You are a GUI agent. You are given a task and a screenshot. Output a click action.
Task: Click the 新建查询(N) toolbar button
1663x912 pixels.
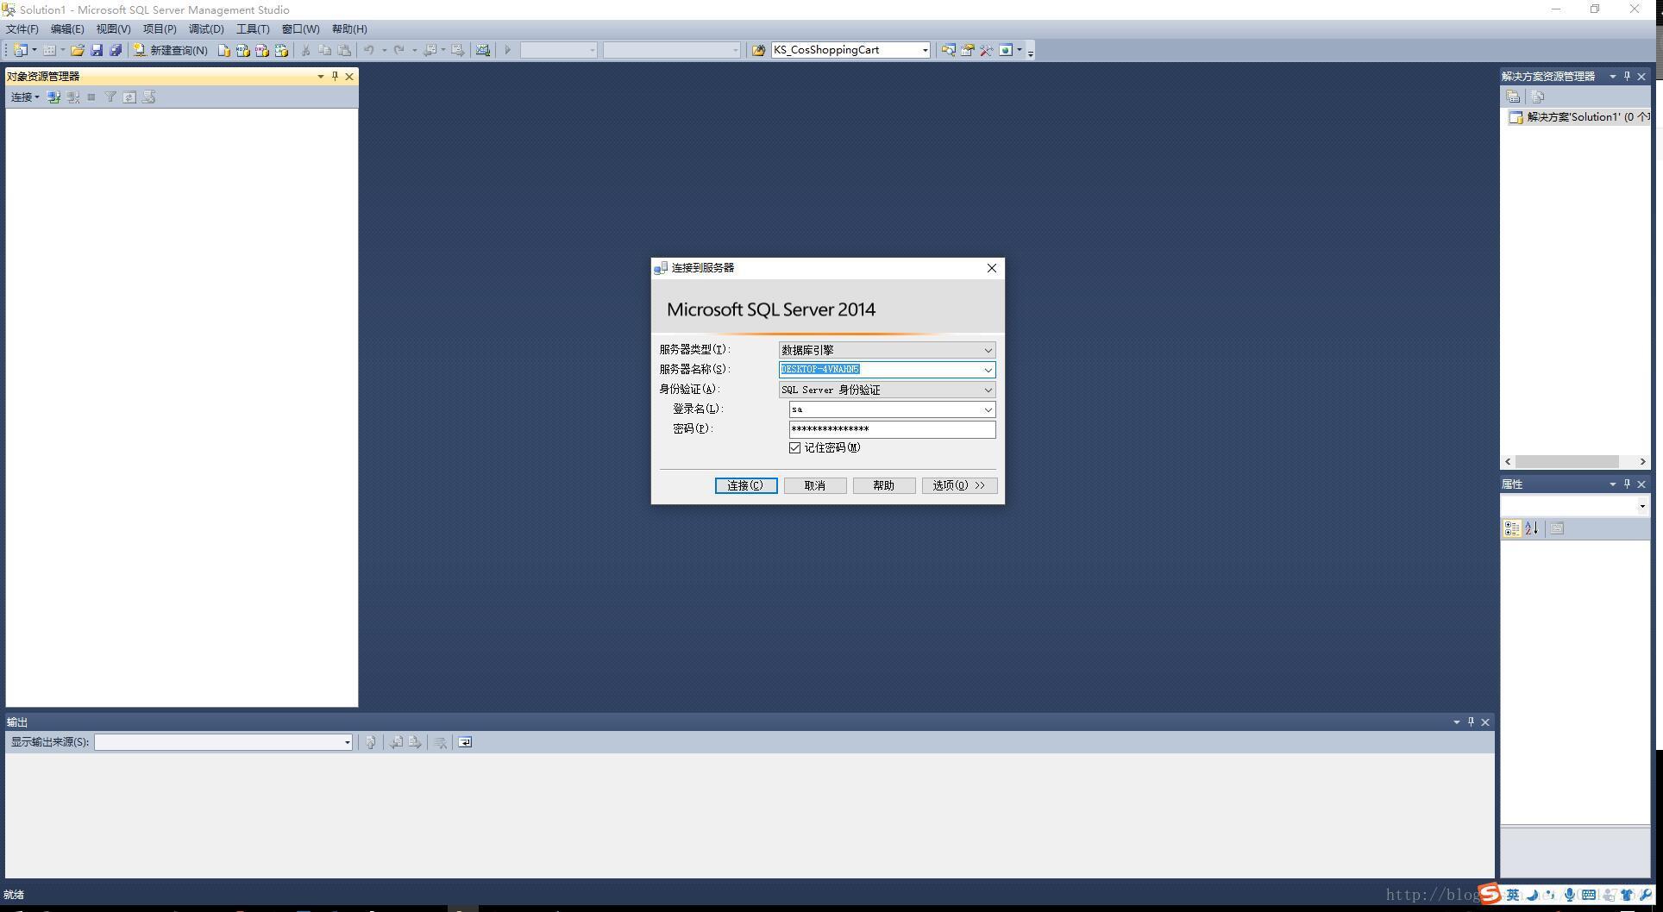171,50
